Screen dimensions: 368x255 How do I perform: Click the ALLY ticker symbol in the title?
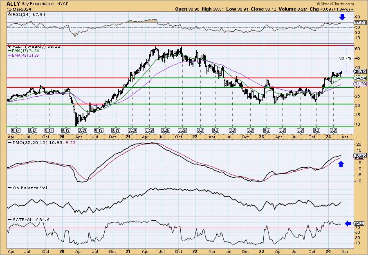click(13, 4)
